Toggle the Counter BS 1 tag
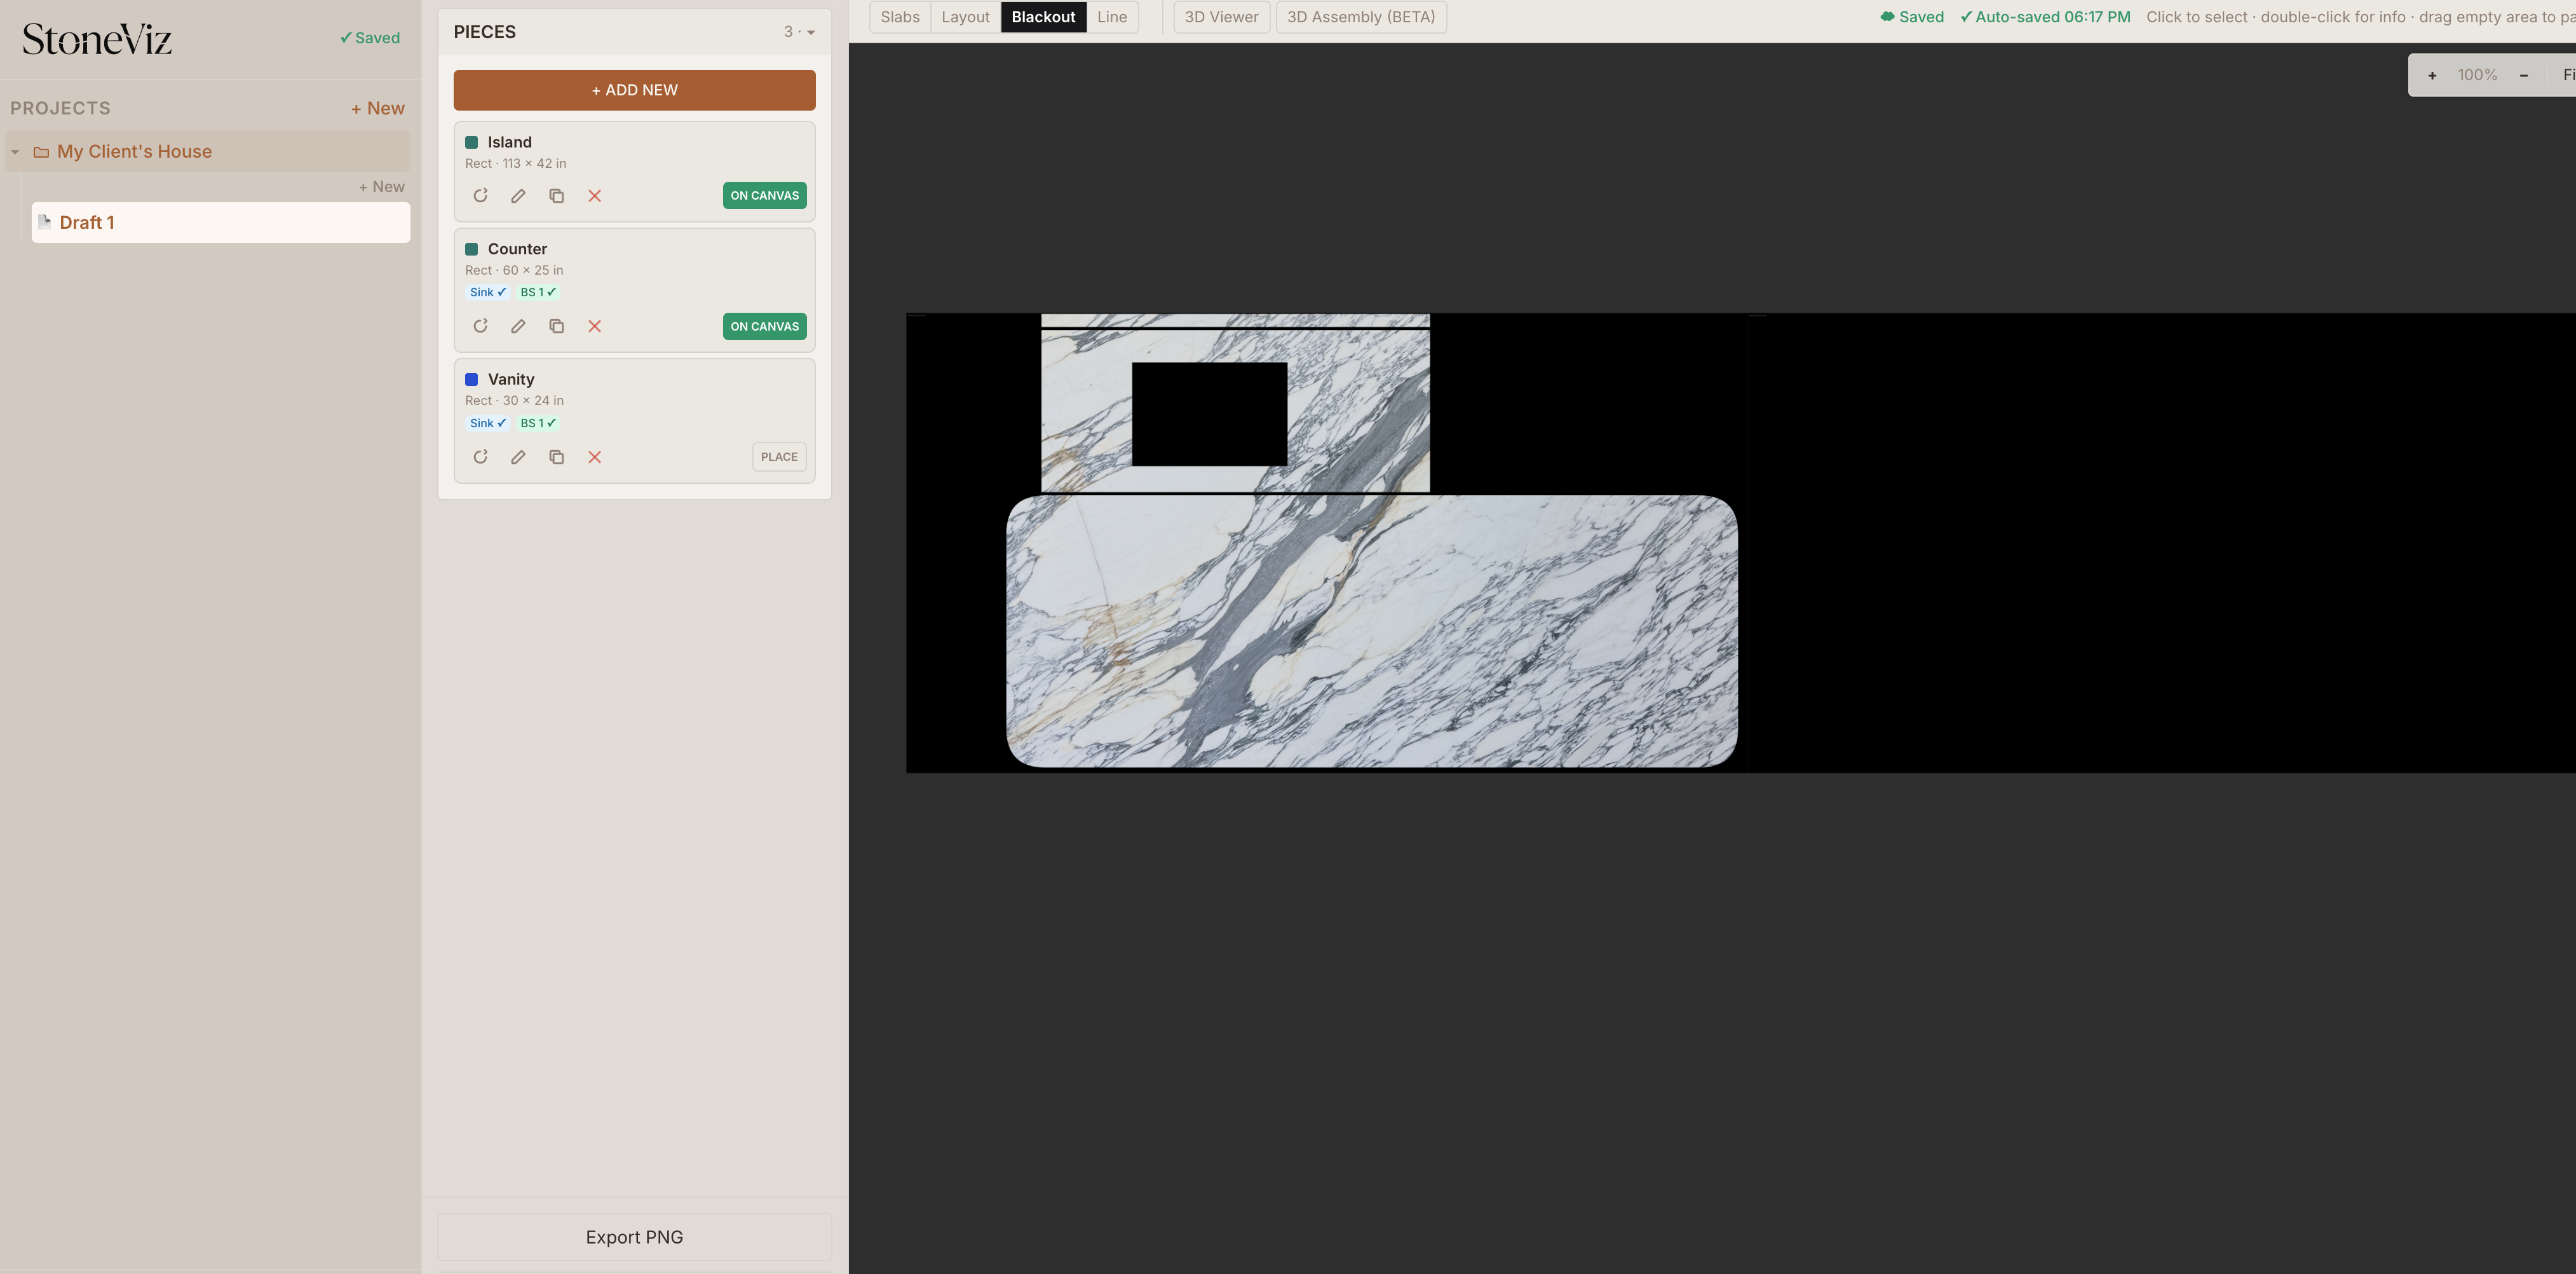The image size is (2576, 1274). tap(538, 292)
